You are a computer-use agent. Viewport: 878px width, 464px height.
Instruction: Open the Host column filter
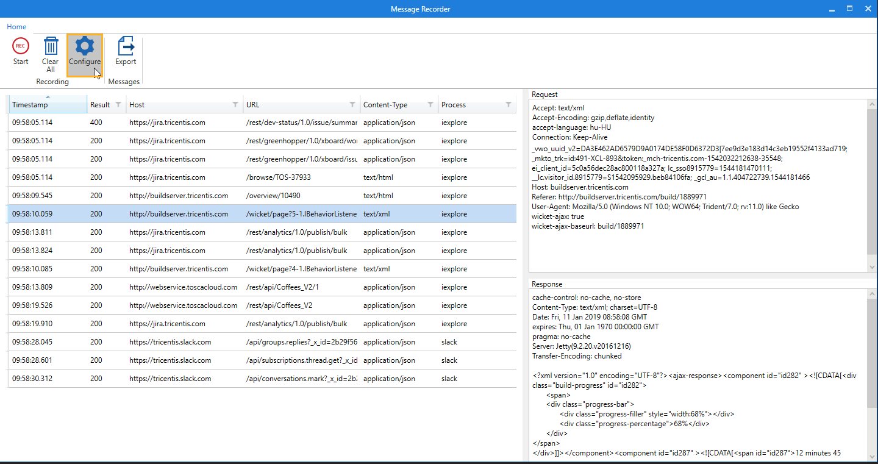tap(235, 105)
